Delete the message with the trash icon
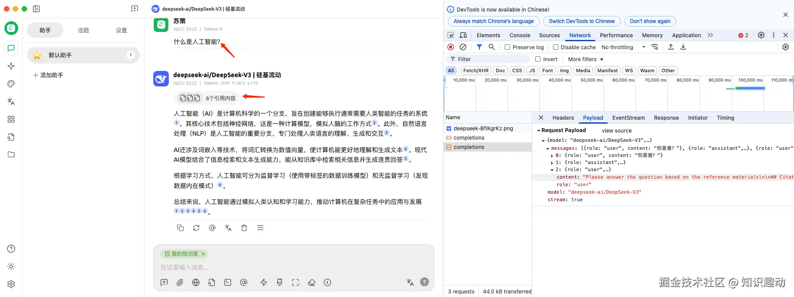 (x=244, y=228)
